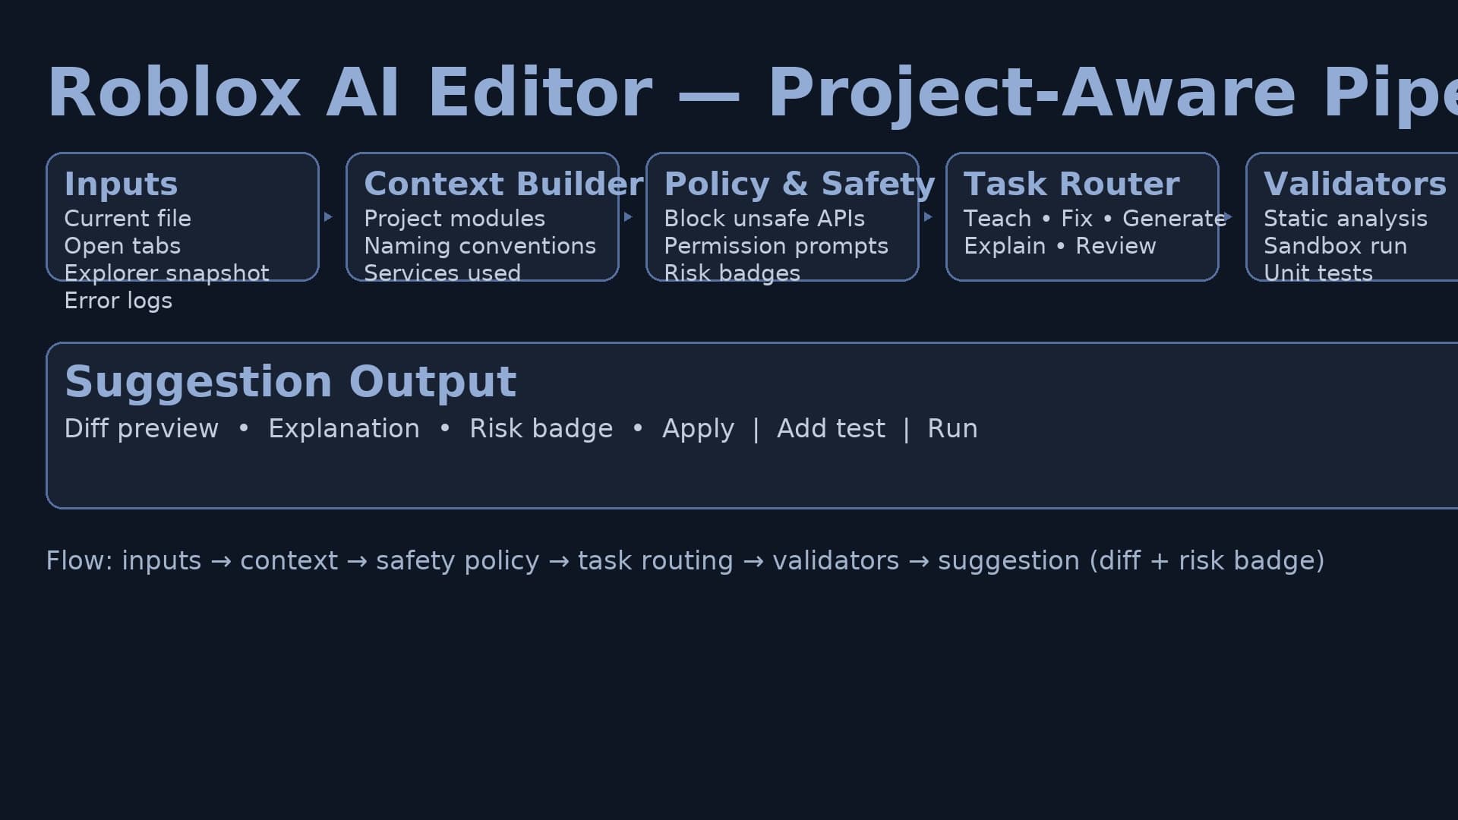Select Naming conventions in Context Builder
Viewport: 1458px width, 820px height.
[x=480, y=246]
